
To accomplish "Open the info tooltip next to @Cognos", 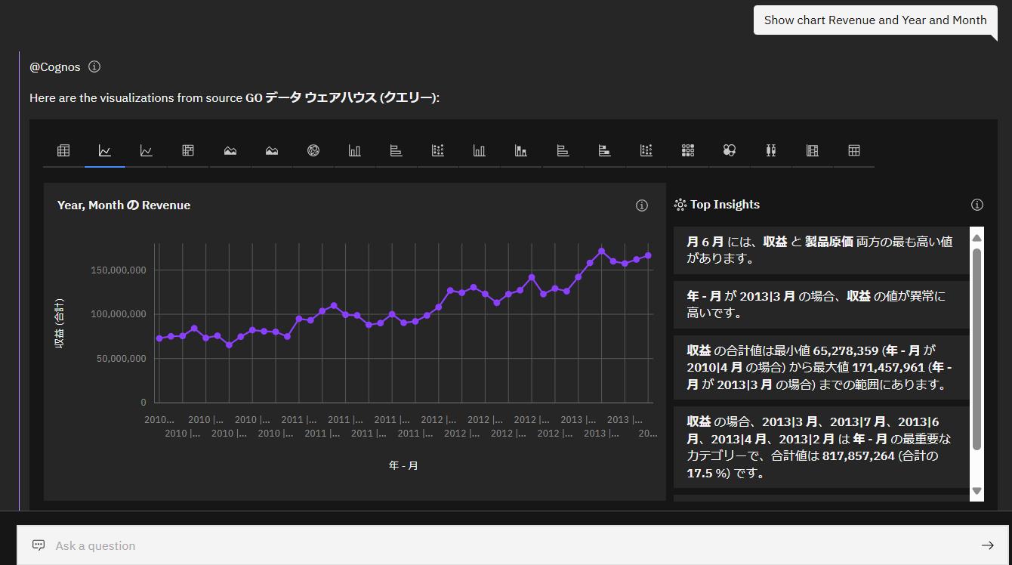I will tap(94, 66).
